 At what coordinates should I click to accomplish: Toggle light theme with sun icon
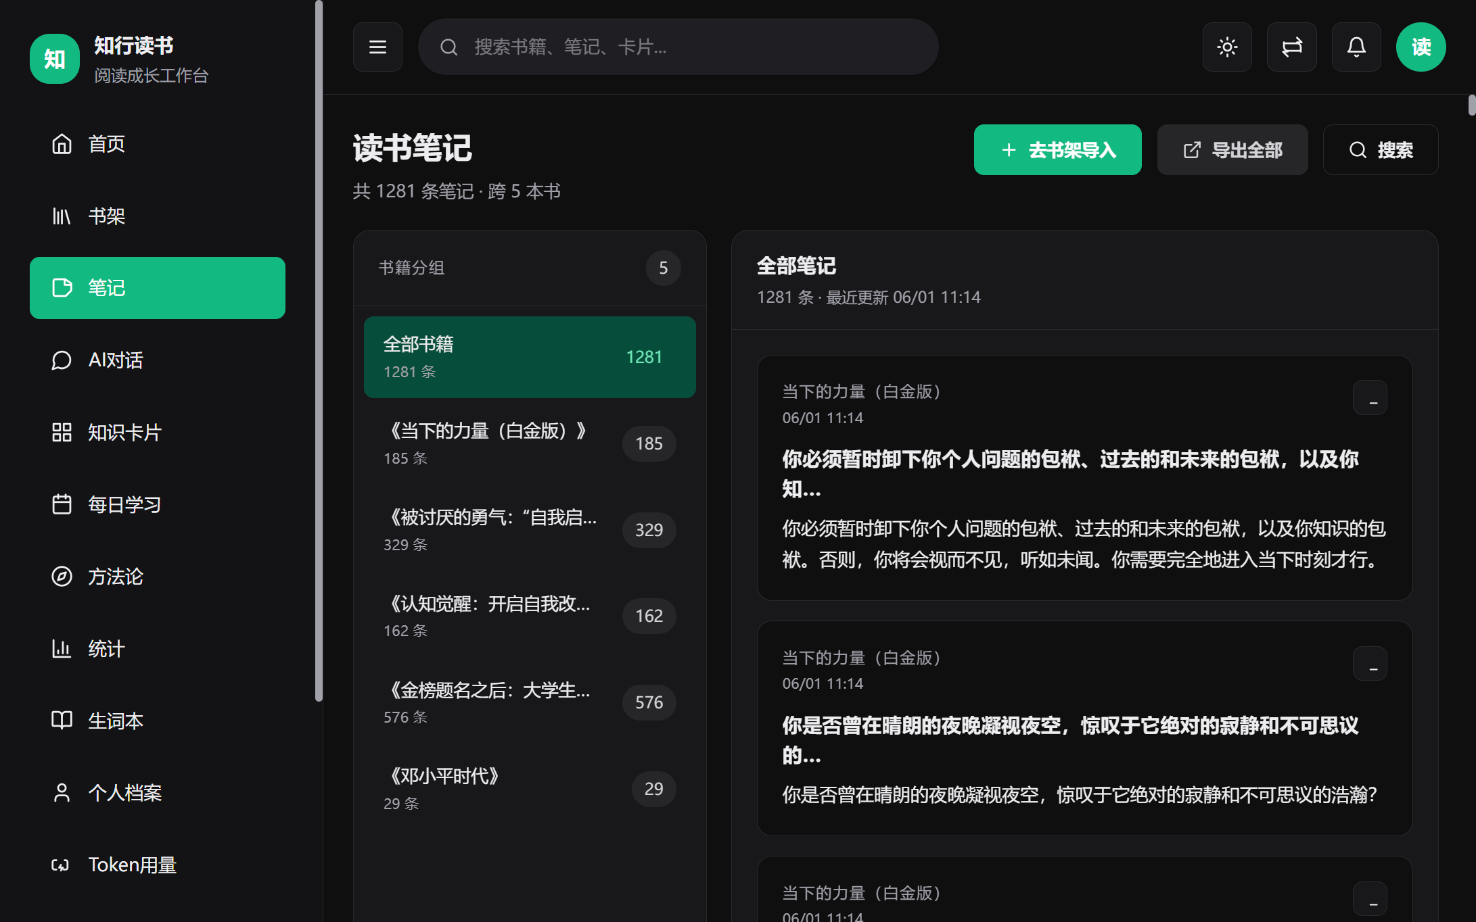[x=1227, y=47]
